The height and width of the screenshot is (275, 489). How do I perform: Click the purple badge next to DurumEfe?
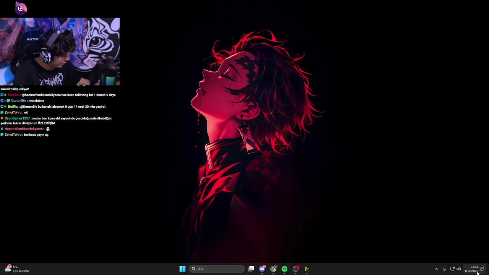[5, 101]
